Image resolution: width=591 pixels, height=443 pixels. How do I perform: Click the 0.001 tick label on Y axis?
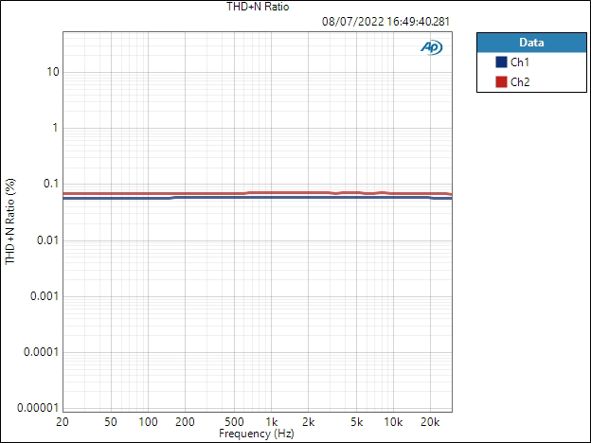point(45,296)
